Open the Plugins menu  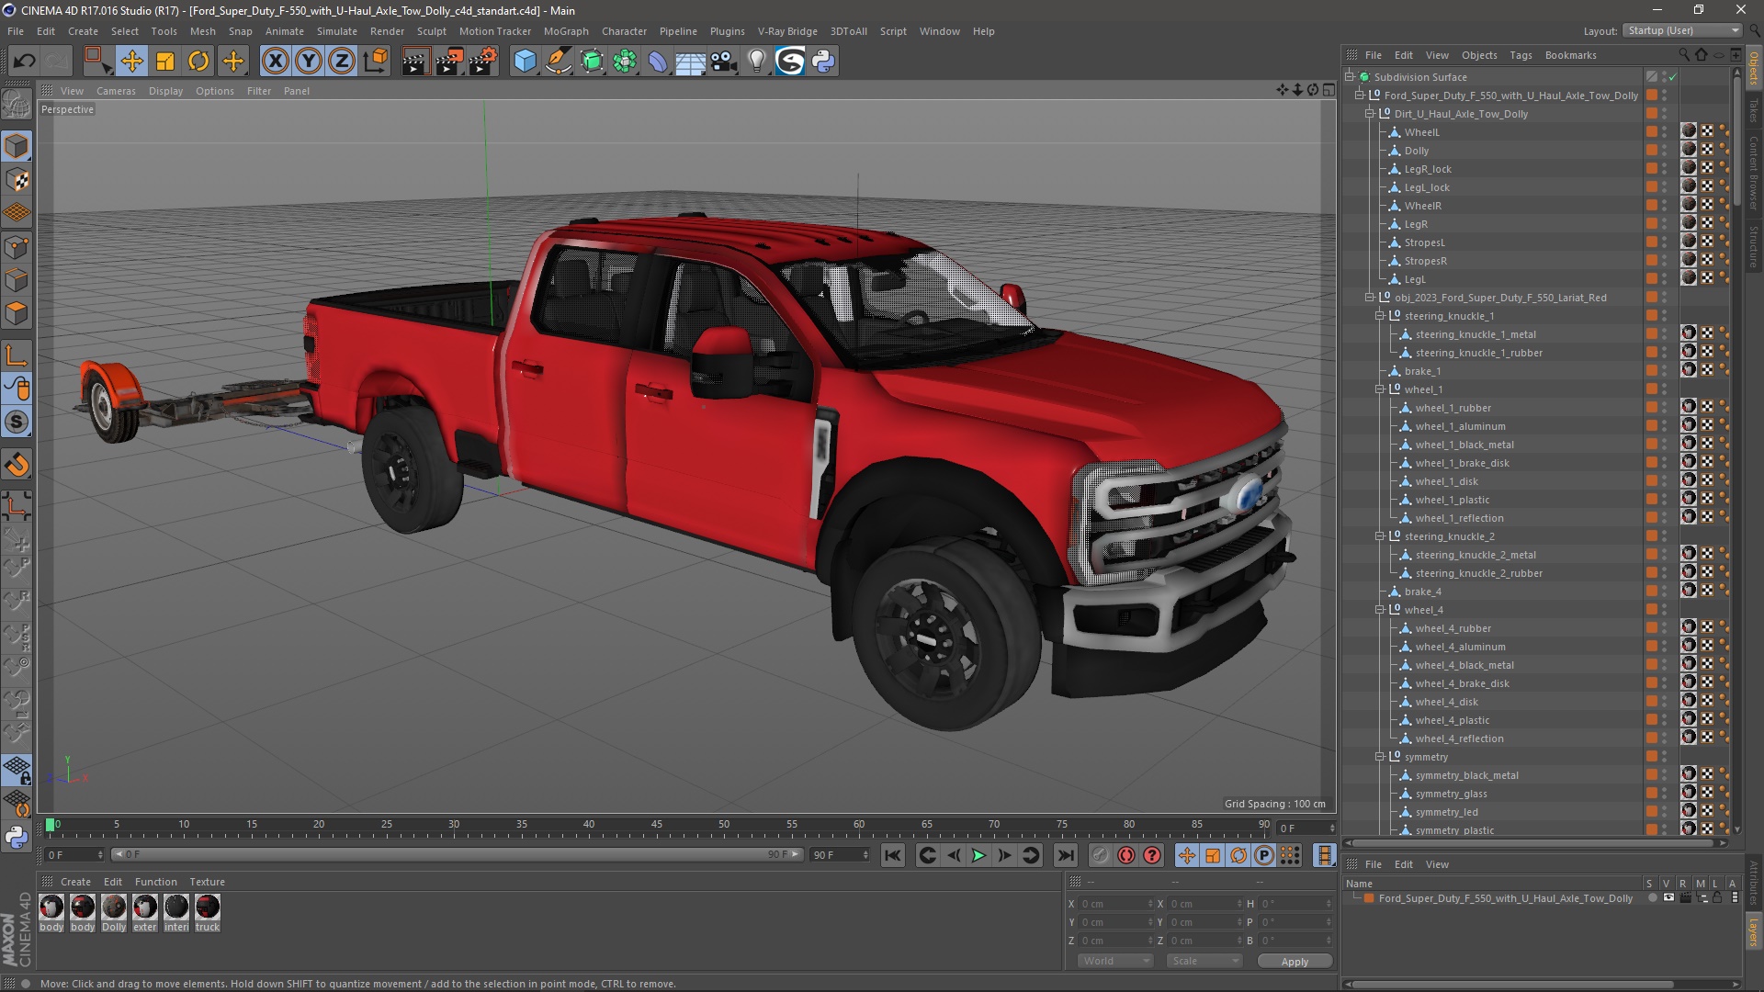727,31
